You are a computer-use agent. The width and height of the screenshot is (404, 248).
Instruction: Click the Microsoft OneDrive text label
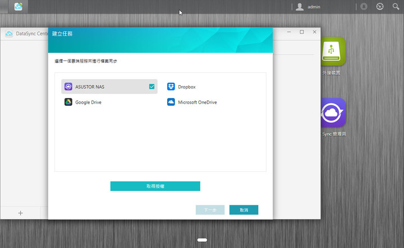click(198, 102)
